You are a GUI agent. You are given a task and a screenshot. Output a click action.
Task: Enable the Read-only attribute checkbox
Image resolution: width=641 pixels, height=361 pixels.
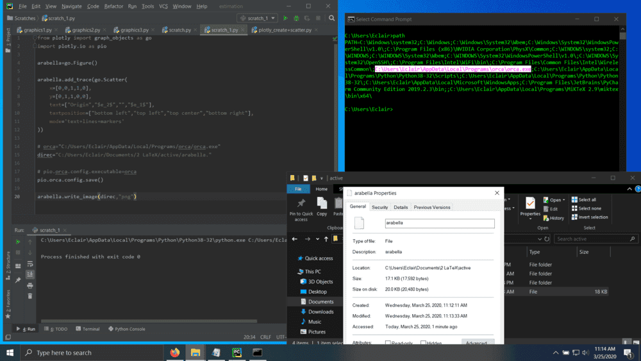click(x=388, y=344)
